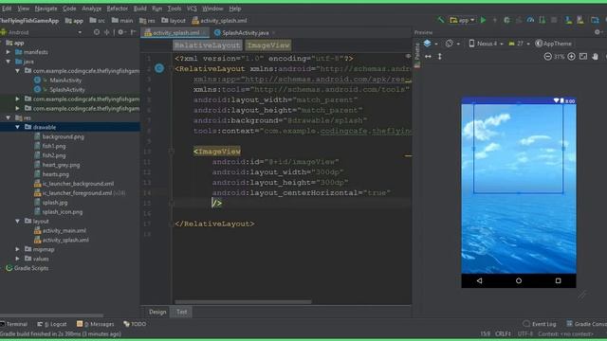The image size is (607, 341).
Task: Open the VCS menu
Action: [192, 9]
